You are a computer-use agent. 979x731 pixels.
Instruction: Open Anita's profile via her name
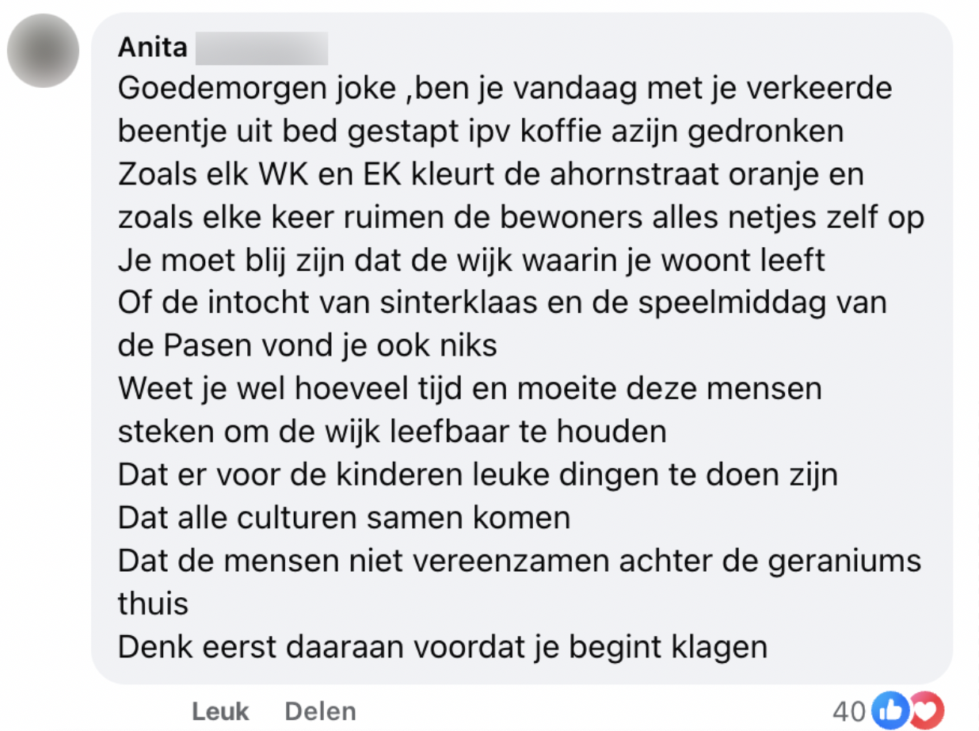153,48
